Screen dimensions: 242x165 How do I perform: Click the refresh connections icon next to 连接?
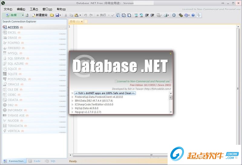pyautogui.click(x=27, y=15)
